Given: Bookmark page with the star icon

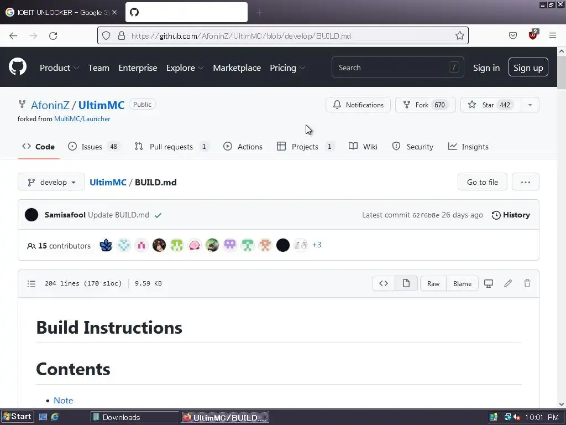Looking at the screenshot, I should point(459,35).
